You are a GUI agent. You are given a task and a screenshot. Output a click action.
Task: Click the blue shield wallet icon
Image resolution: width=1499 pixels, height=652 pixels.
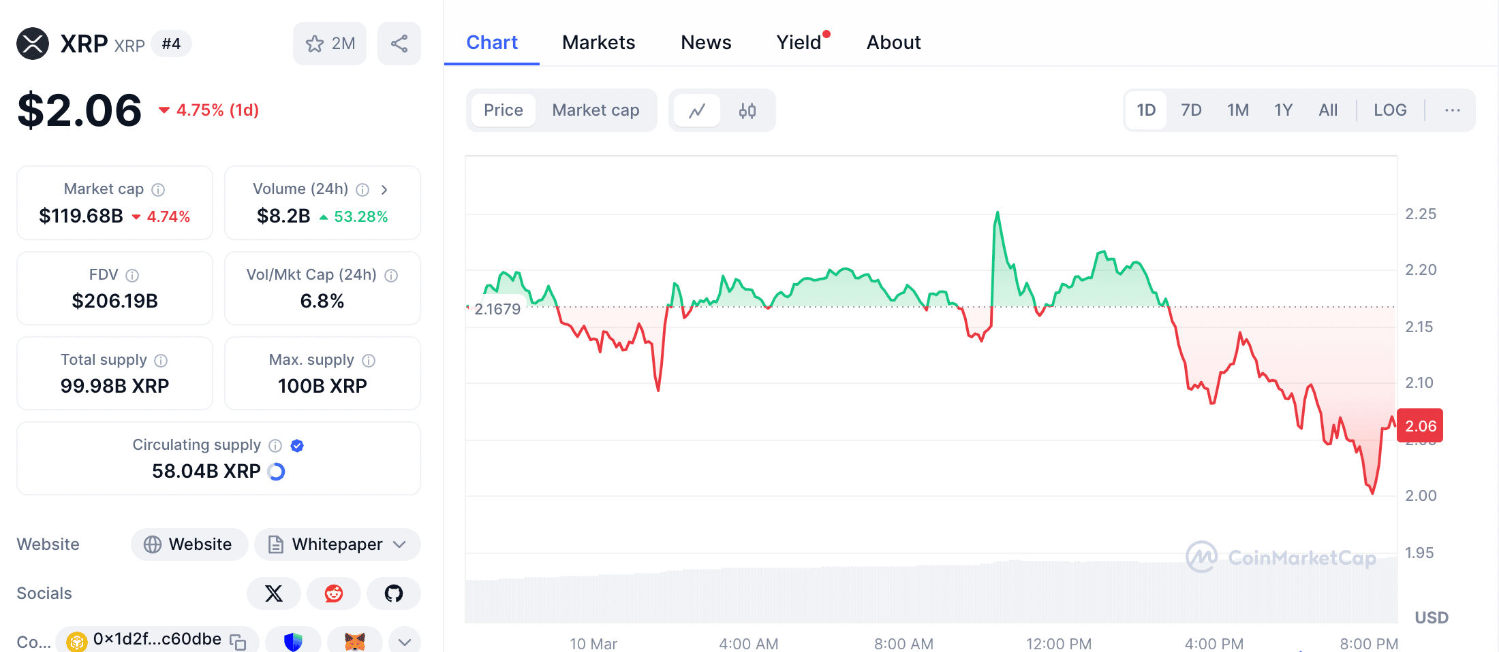(293, 641)
